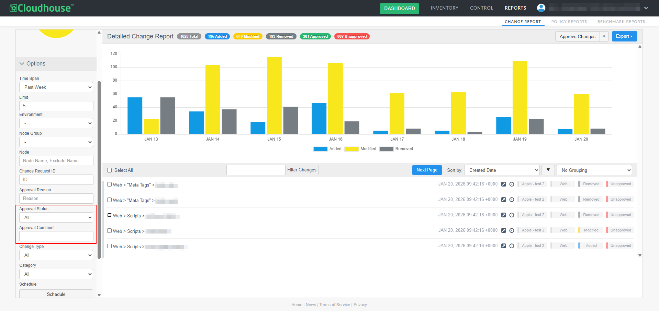Switch to Policy Reports tab
This screenshot has height=311, width=659.
pyautogui.click(x=569, y=22)
